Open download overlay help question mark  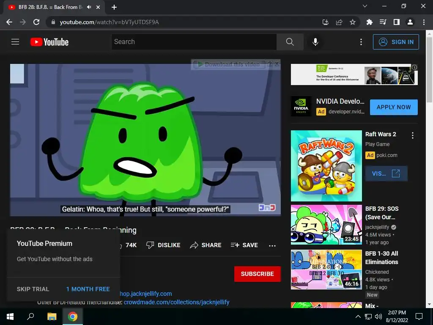click(x=270, y=64)
